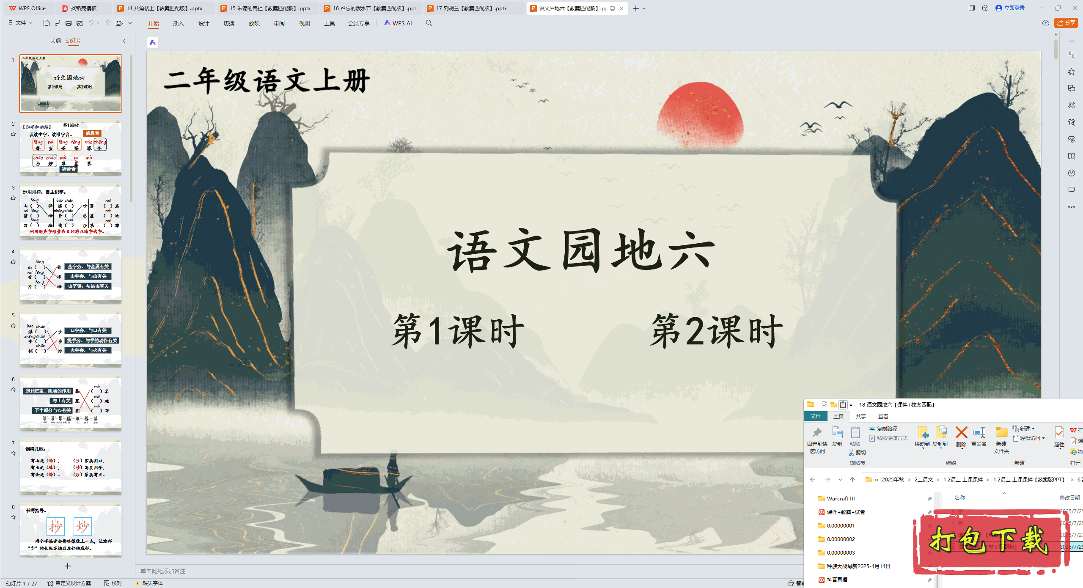1083x588 pixels.
Task: Click the 分享 share button
Action: [x=1066, y=23]
